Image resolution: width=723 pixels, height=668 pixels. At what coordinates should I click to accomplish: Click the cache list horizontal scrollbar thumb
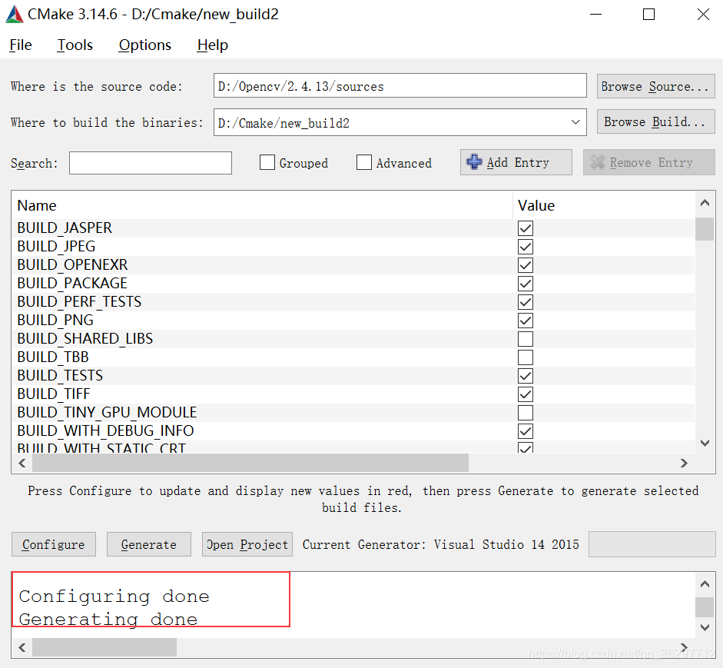[250, 464]
